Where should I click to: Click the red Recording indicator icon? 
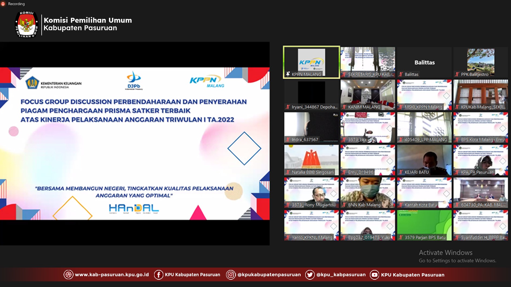3,4
